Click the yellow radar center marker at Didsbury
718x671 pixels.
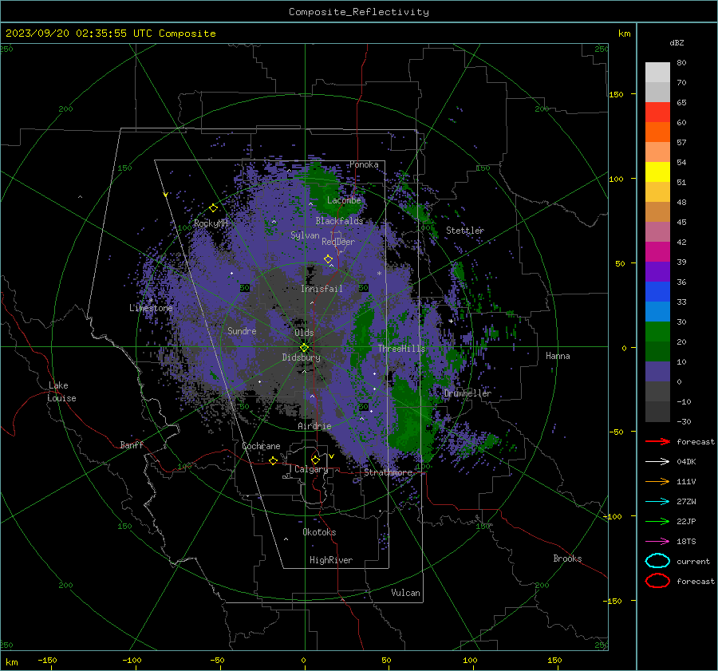point(304,348)
